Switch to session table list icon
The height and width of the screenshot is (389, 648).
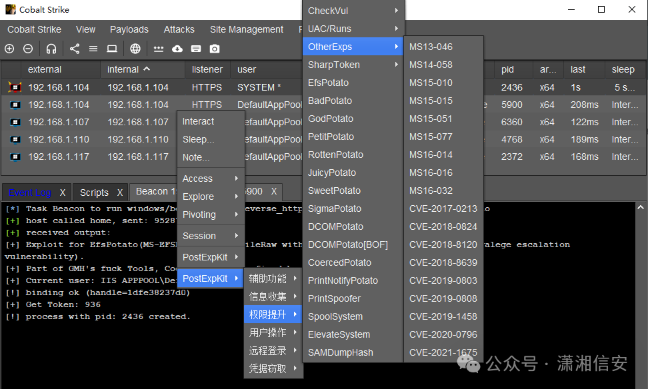(93, 49)
